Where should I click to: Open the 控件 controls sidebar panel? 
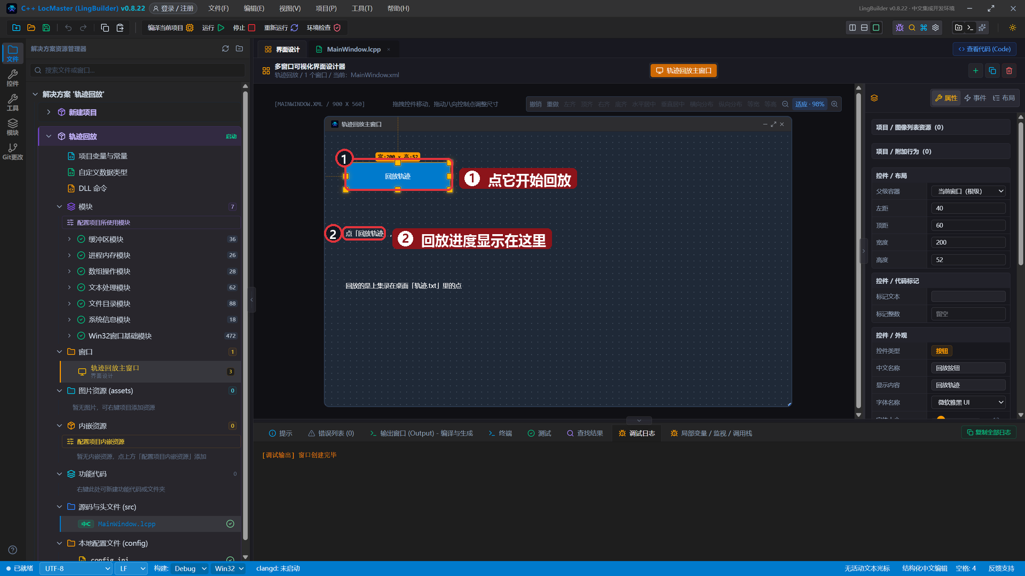13,78
